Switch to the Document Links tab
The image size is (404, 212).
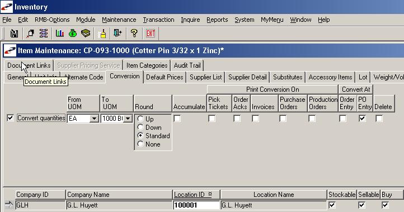coord(29,65)
